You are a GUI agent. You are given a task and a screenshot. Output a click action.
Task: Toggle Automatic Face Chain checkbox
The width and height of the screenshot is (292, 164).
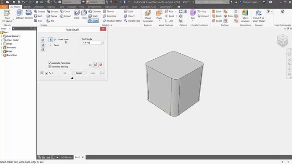point(50,63)
